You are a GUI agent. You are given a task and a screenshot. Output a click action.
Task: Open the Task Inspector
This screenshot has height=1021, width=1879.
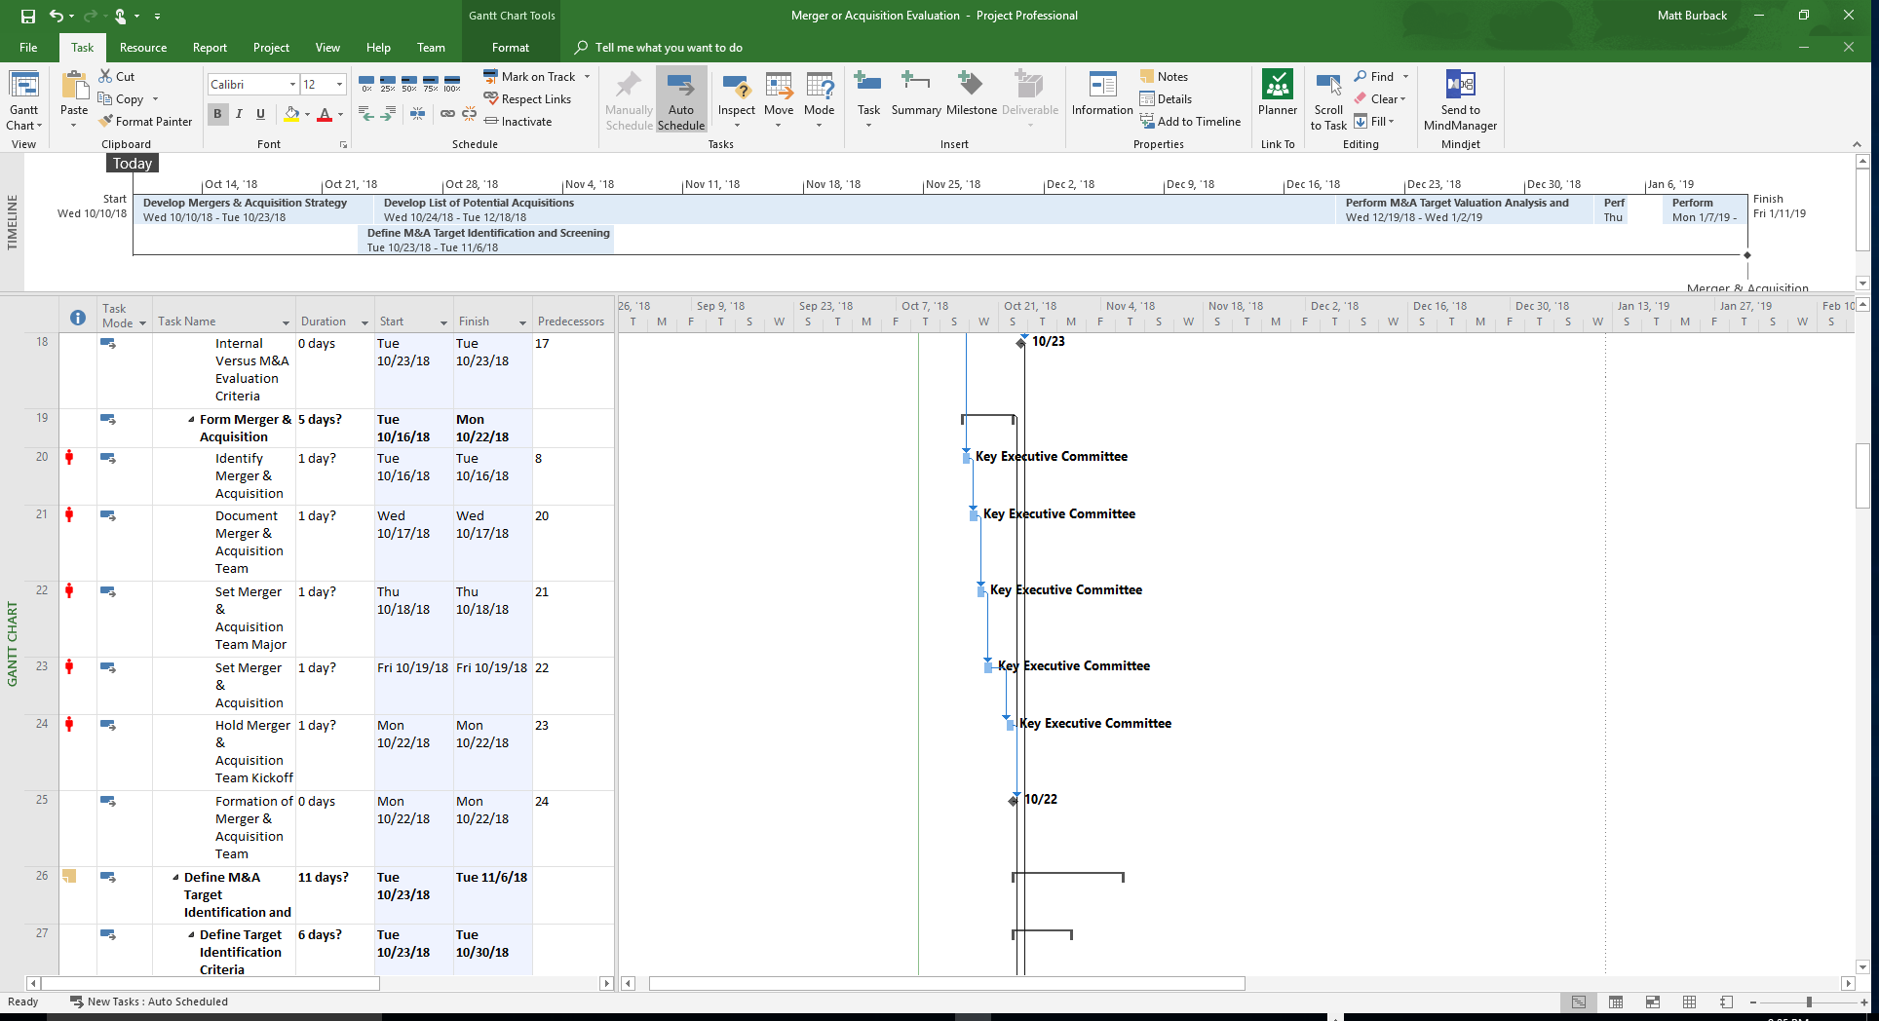[x=736, y=97]
